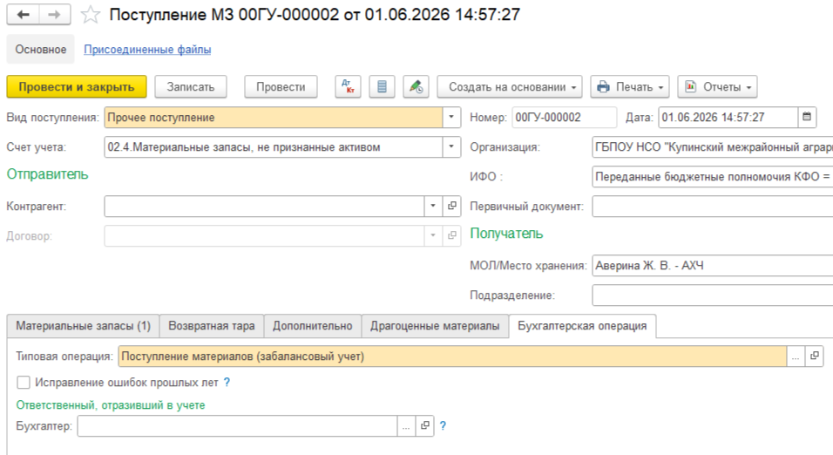The width and height of the screenshot is (833, 455).
Task: Expand the Контрагент dropdown list
Action: tap(433, 206)
